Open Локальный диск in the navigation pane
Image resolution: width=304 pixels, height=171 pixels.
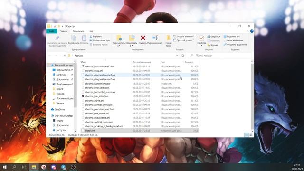[x=63, y=98]
